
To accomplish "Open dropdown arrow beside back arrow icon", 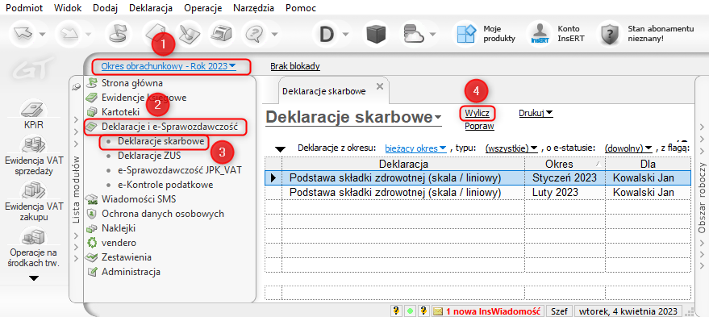I will [42, 35].
